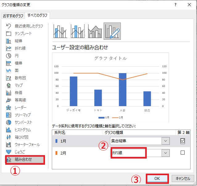Select the レーダー radar chart category
197x186 pixels.
[16, 108]
